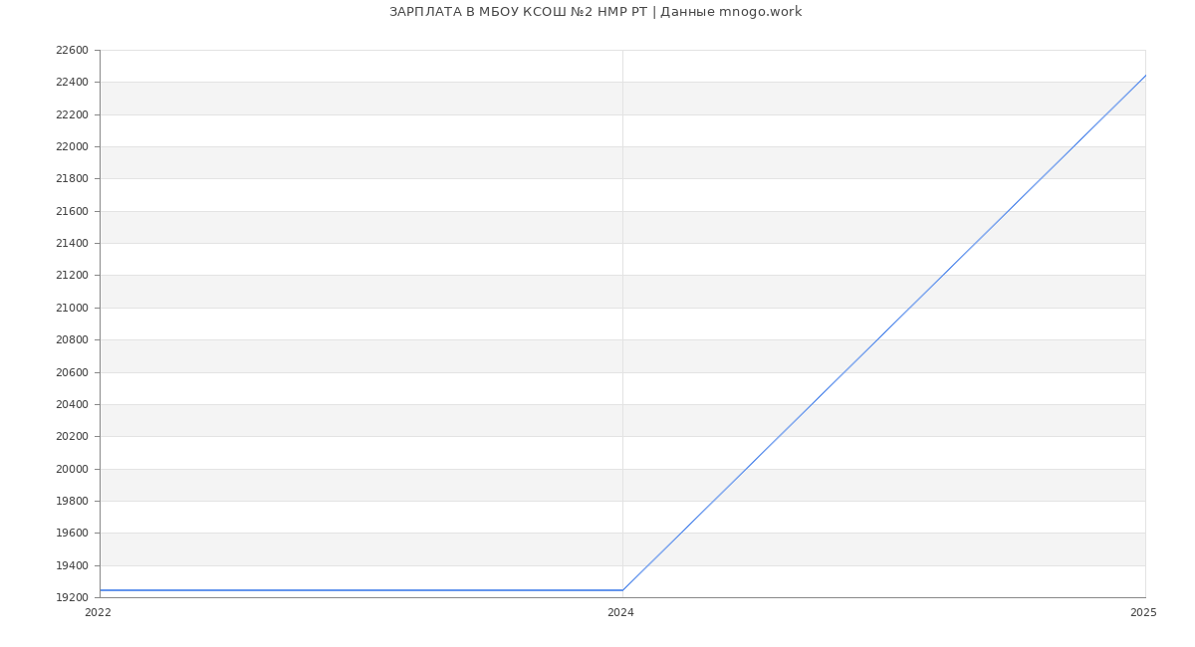Click the 21600 y-axis label
Viewport: 1195px width, 647px height.
(x=72, y=211)
